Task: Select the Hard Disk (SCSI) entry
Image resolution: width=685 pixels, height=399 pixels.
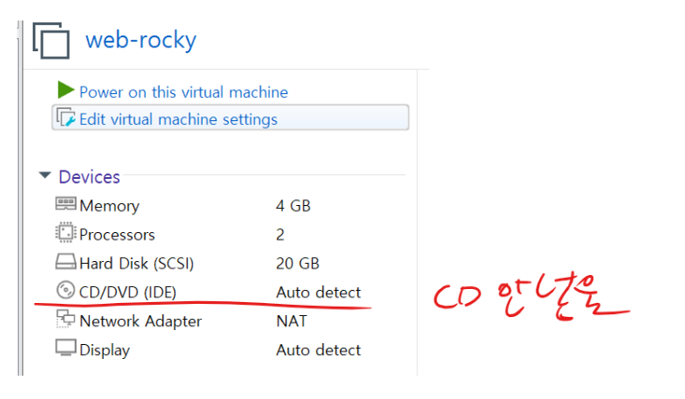Action: pos(136,264)
